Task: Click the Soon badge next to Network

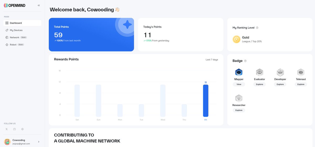Action: [x=24, y=37]
